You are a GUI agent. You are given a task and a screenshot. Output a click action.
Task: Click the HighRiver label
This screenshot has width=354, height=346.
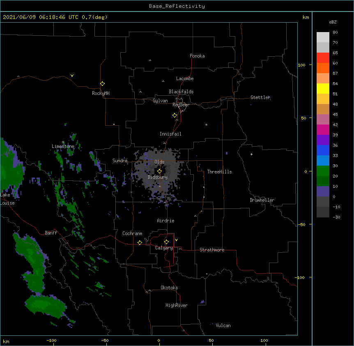pos(177,305)
